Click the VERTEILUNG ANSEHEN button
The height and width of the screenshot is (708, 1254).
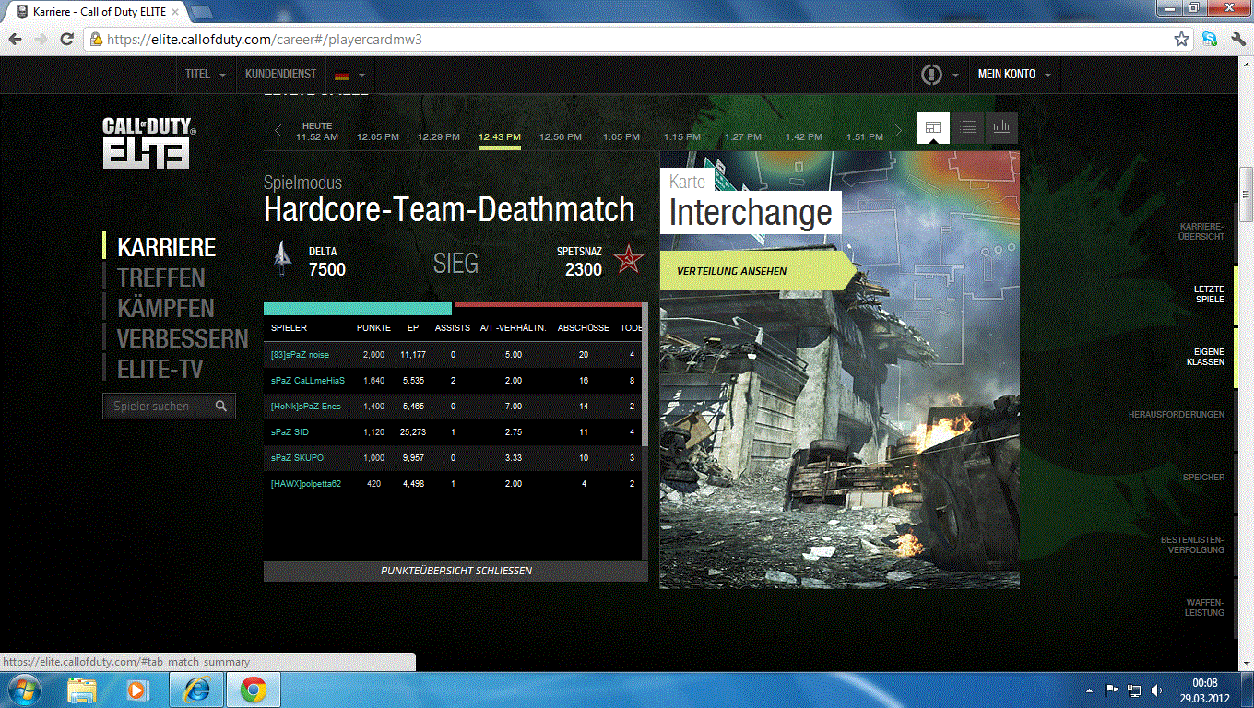point(731,271)
